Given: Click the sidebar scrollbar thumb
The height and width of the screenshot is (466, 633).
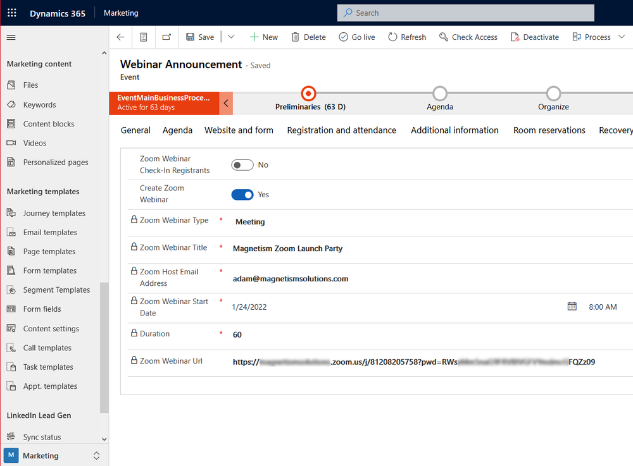Looking at the screenshot, I should click(x=104, y=348).
